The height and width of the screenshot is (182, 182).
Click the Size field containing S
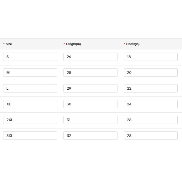tap(30, 57)
